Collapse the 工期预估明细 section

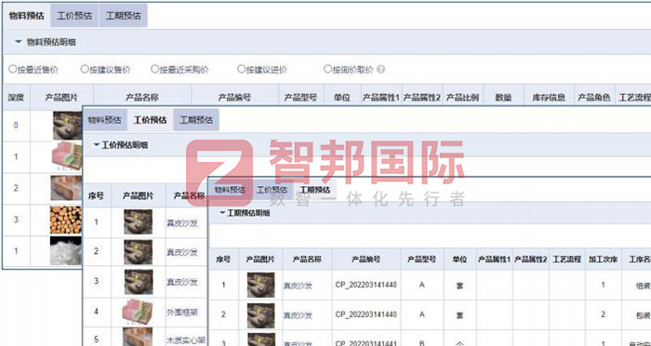222,213
